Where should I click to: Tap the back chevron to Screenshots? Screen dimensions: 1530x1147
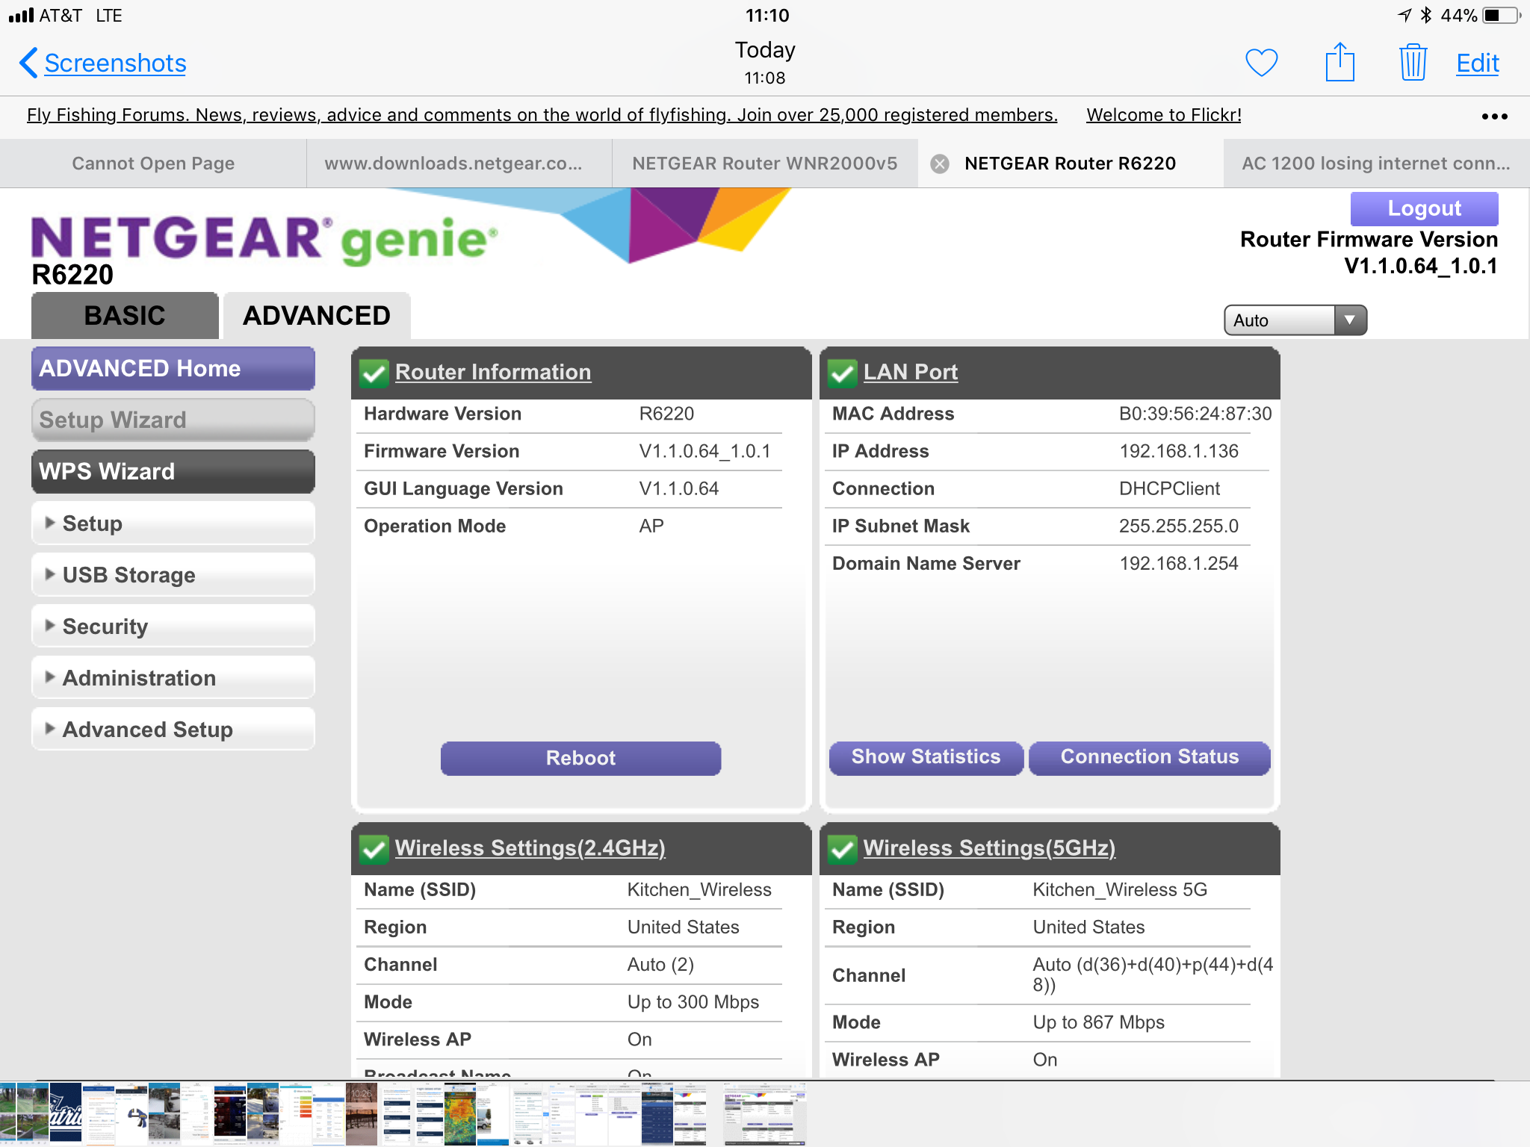(28, 63)
